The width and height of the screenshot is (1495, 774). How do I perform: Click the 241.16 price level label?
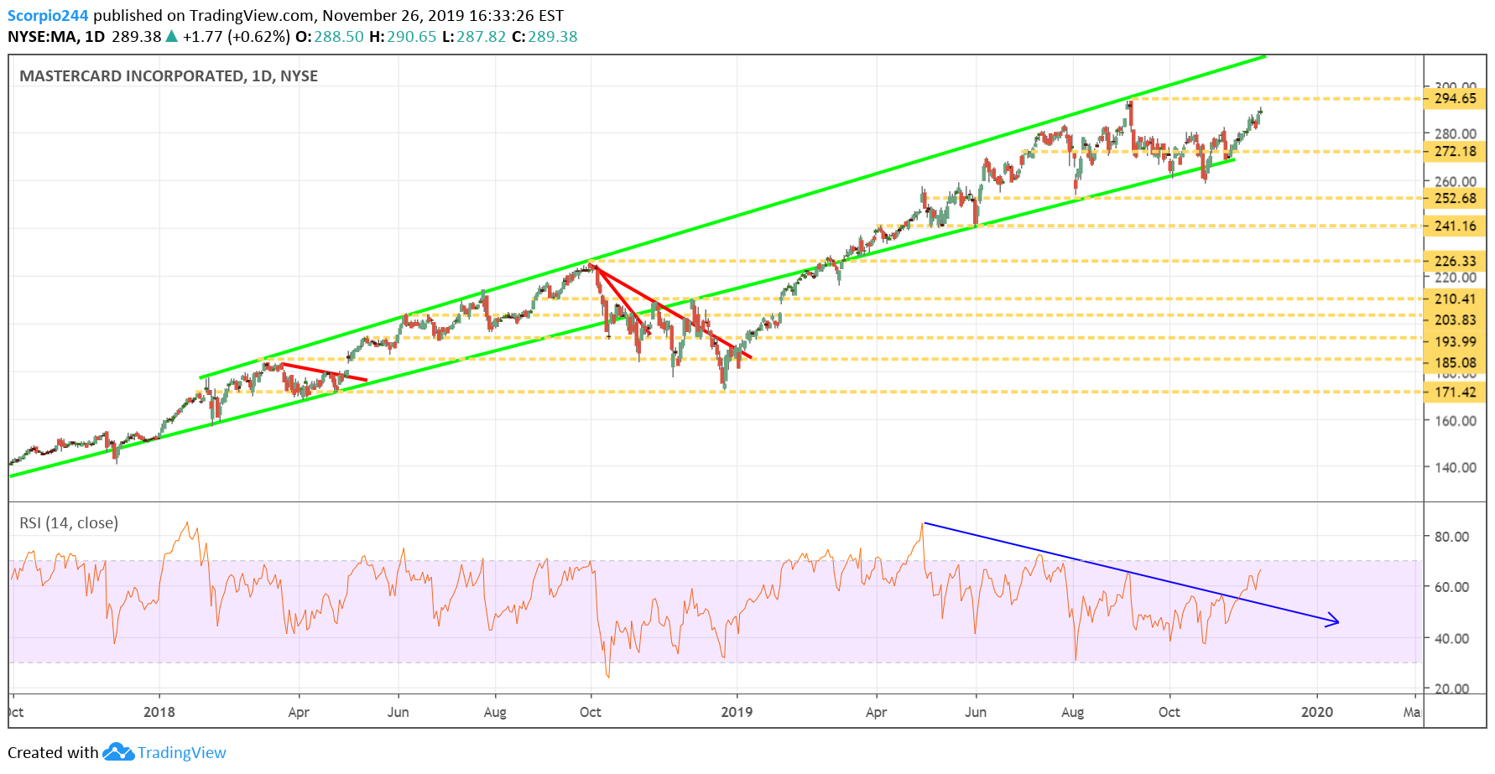[x=1455, y=226]
